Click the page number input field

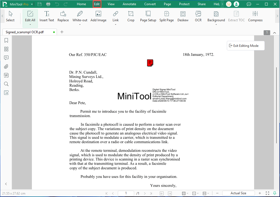point(126,193)
